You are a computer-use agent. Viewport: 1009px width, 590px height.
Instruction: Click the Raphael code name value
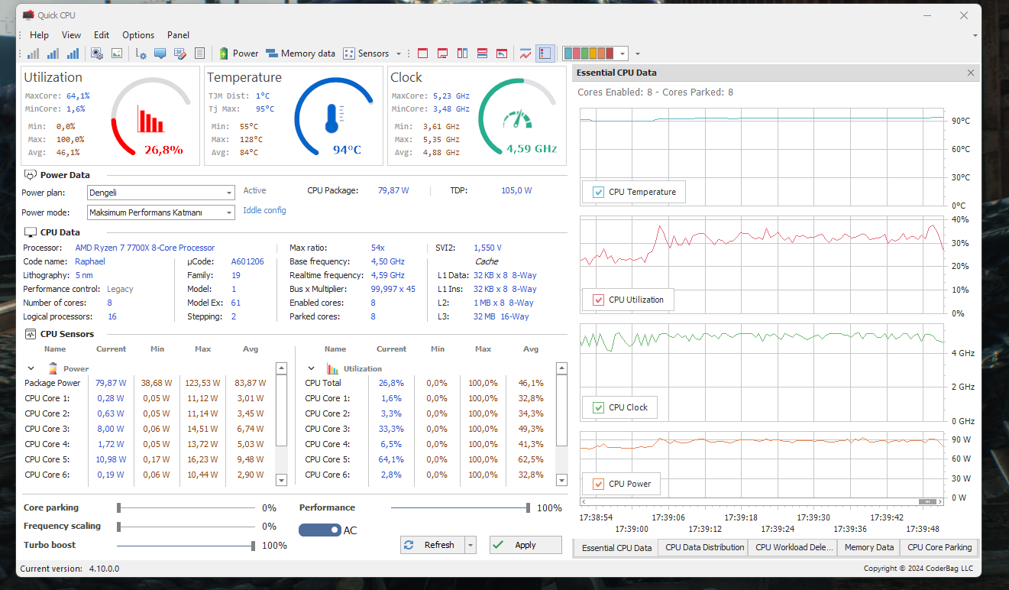click(90, 261)
